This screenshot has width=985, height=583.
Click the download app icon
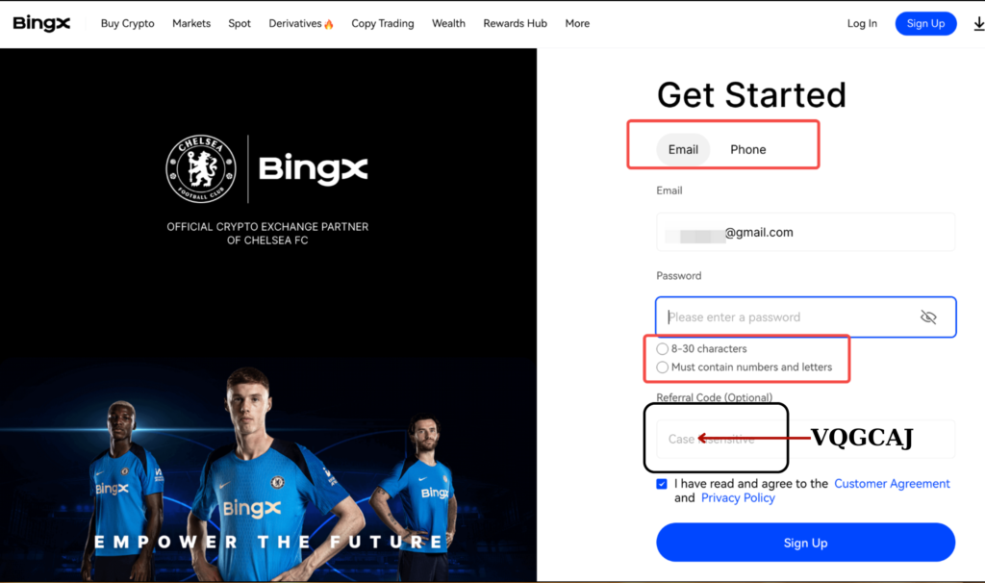[978, 24]
